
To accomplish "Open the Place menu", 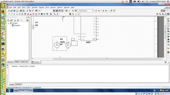I will pyautogui.click(x=24, y=7).
